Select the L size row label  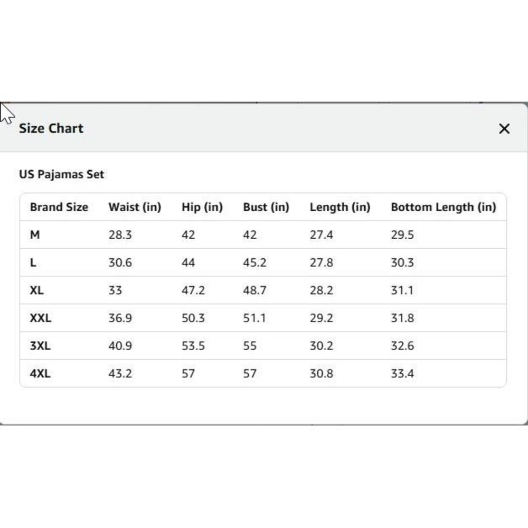coord(33,262)
